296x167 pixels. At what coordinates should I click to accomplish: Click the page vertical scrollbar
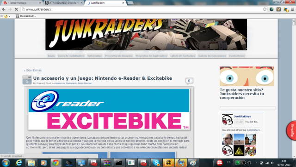[x=294, y=88]
